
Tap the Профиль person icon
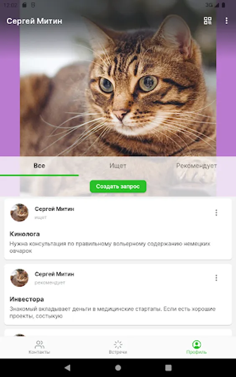coord(197,345)
